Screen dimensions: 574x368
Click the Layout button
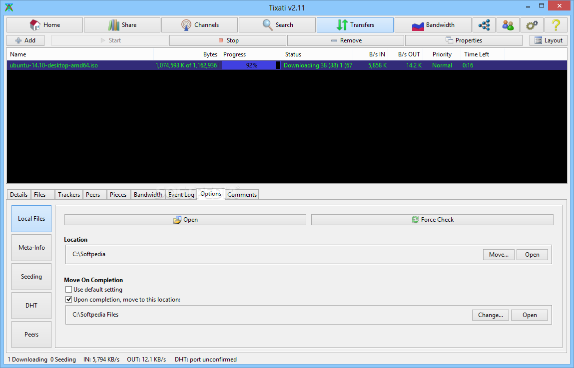click(x=549, y=40)
